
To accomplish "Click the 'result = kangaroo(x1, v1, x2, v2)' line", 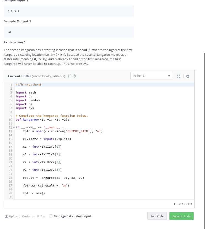I will click(54, 178).
